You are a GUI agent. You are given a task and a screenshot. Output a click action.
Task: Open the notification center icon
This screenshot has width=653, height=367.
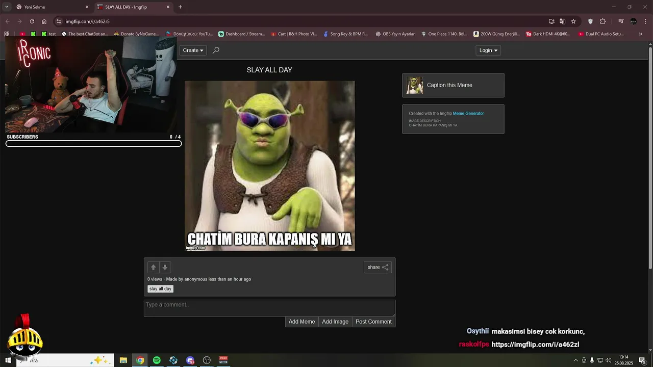coord(642,360)
